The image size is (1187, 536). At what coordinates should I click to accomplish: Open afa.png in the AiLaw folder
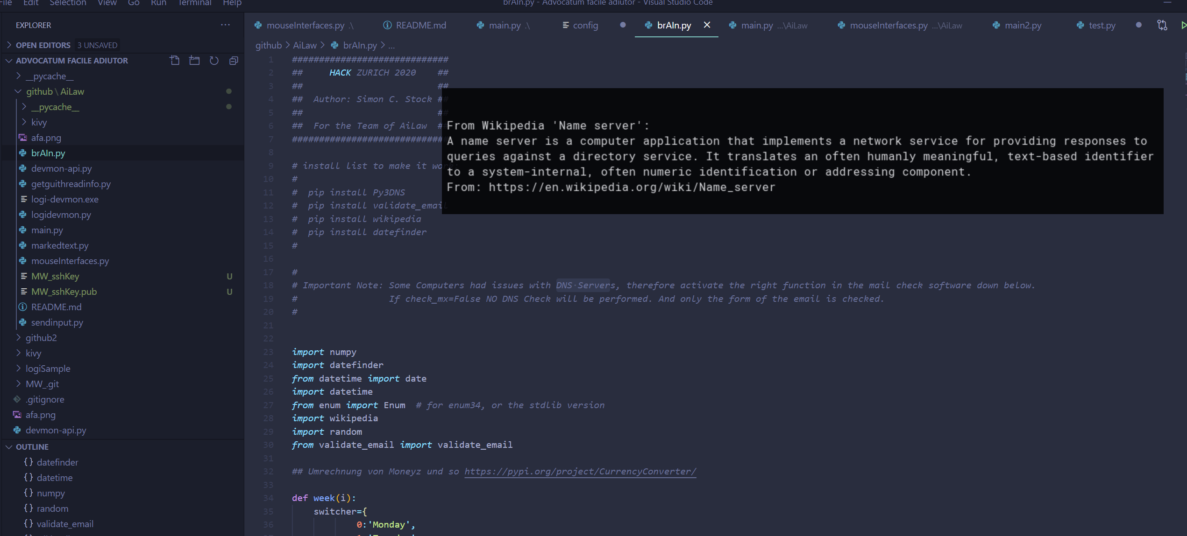point(46,138)
